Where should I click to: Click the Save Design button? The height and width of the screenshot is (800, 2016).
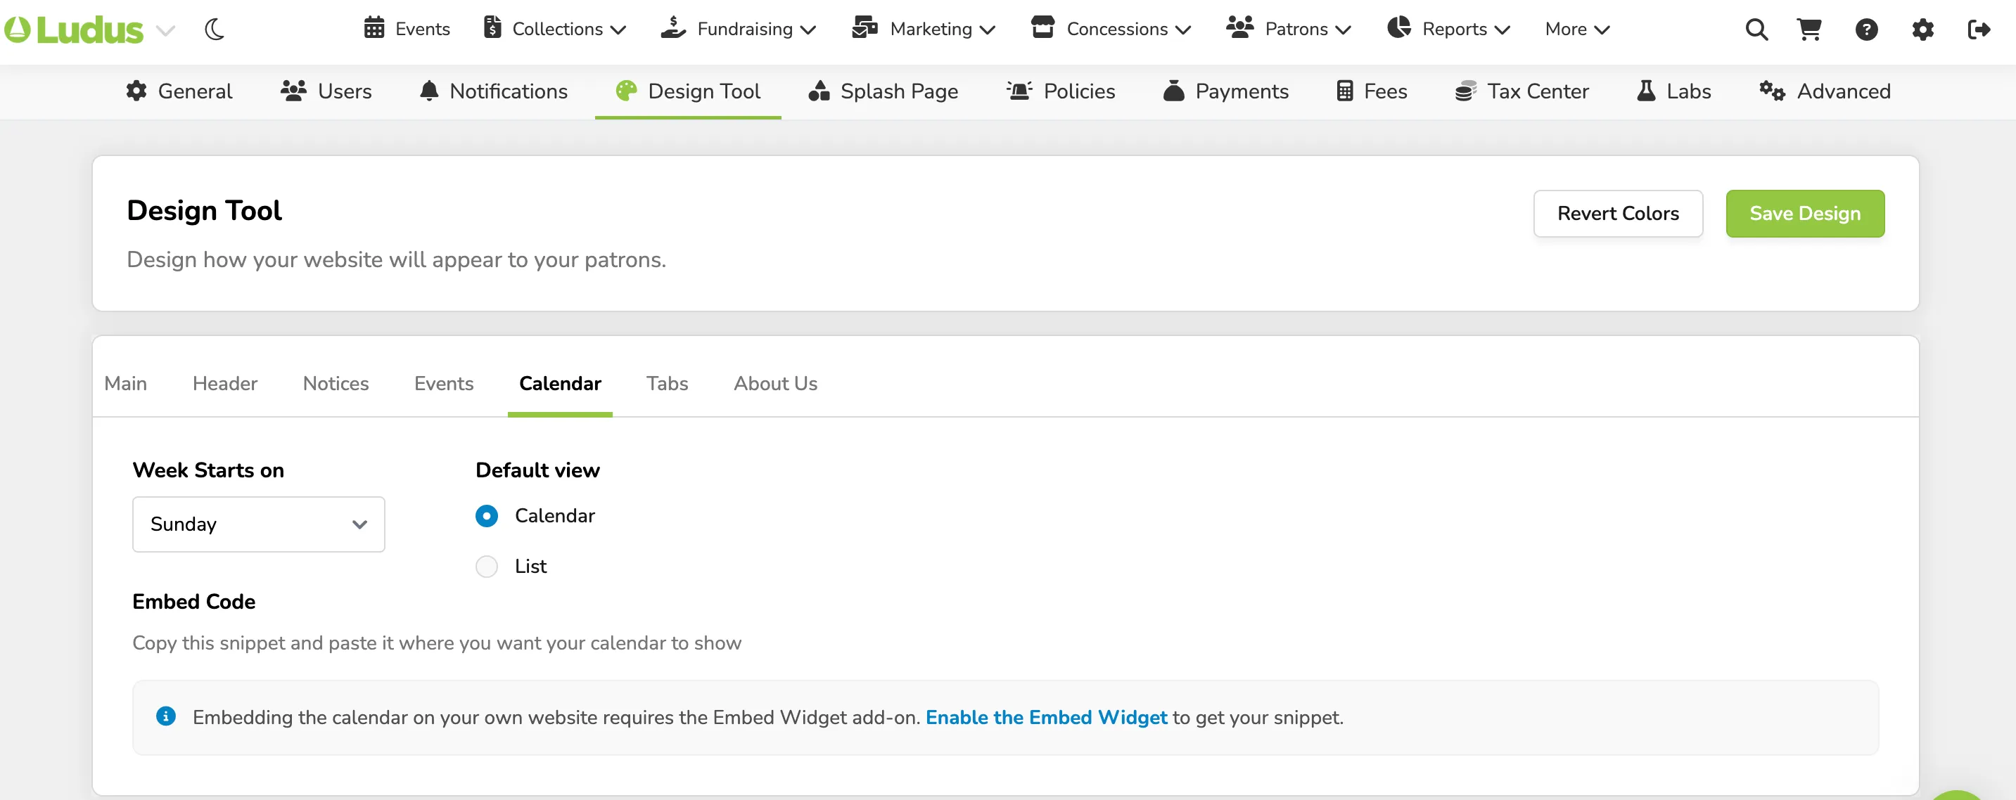click(1805, 214)
